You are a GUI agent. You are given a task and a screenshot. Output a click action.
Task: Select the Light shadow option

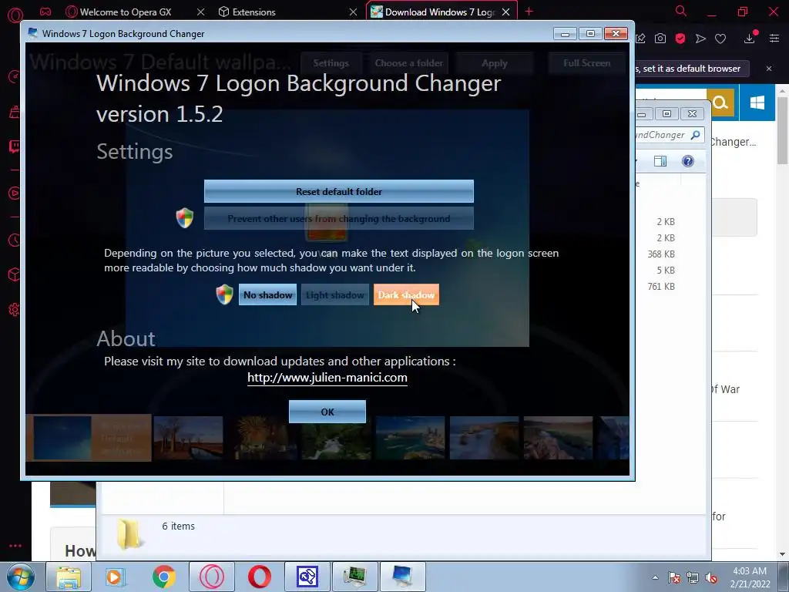pos(334,295)
